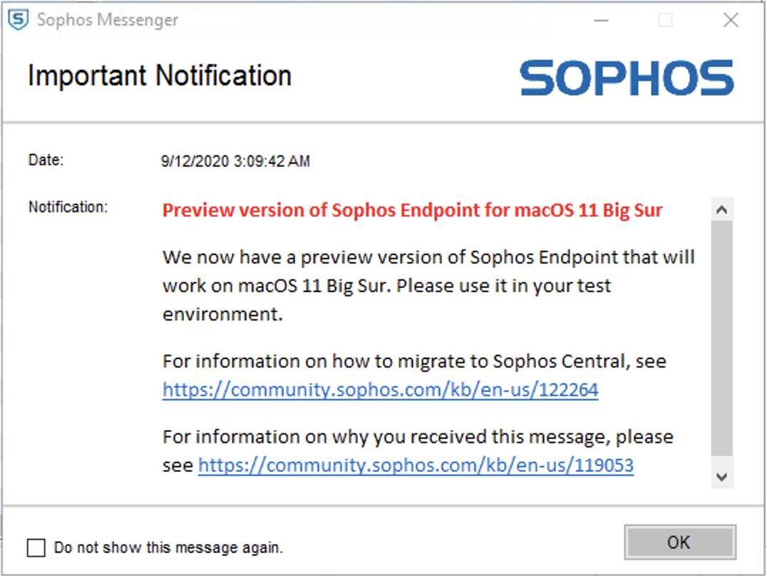Click the SOPHOS logo
The image size is (767, 576).
tap(627, 78)
